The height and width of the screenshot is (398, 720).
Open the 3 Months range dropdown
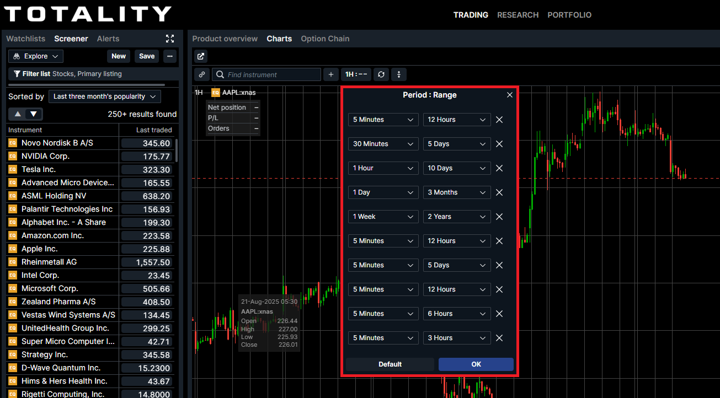click(x=457, y=192)
